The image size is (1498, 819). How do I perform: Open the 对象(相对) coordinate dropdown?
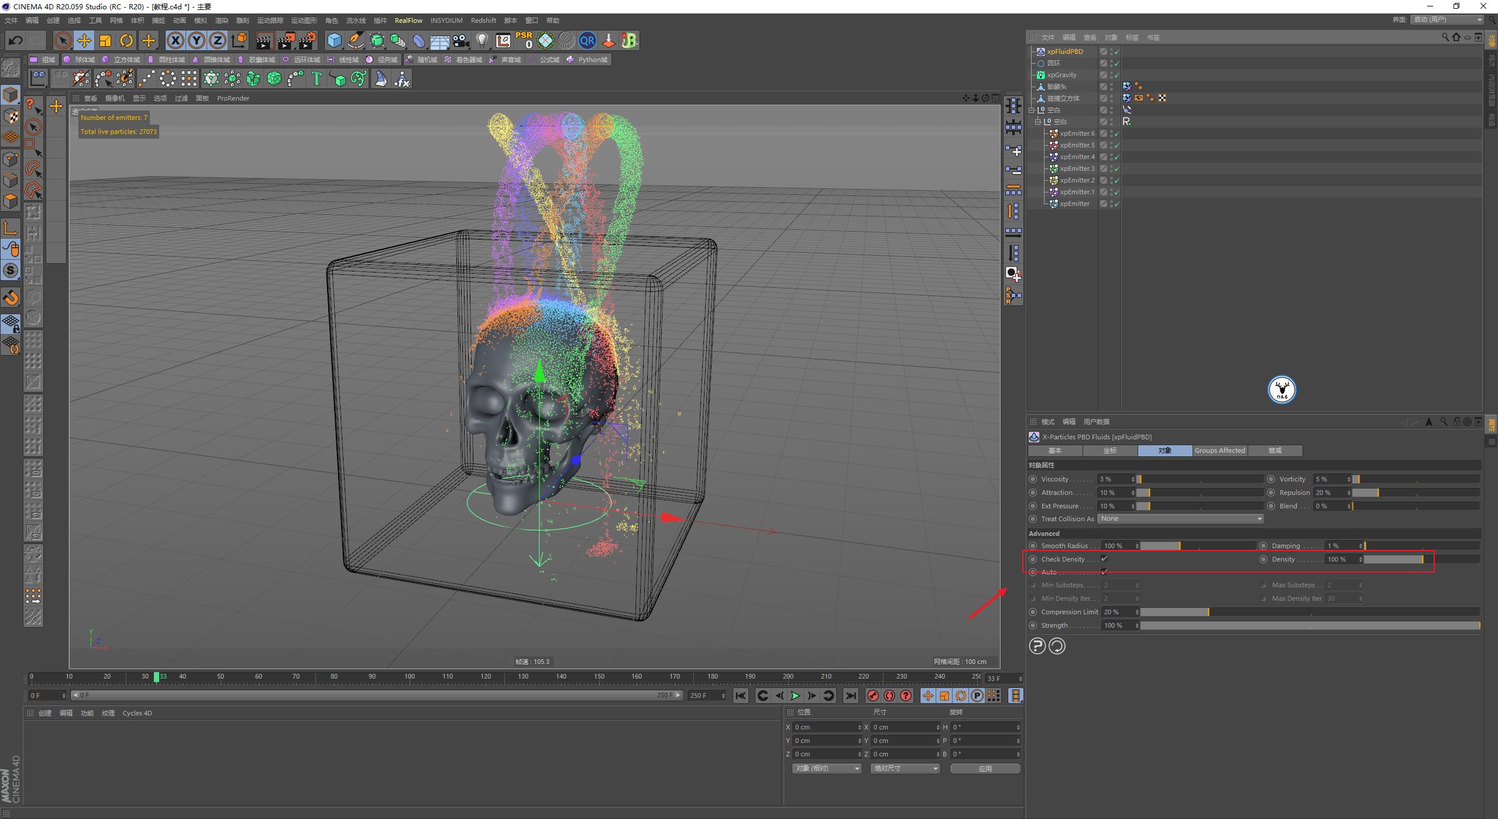click(x=826, y=768)
